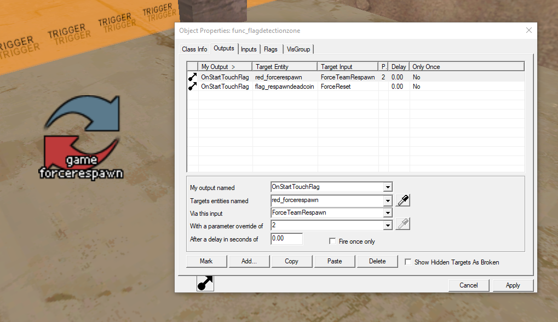Click the Apply button
The image size is (558, 322).
(513, 285)
